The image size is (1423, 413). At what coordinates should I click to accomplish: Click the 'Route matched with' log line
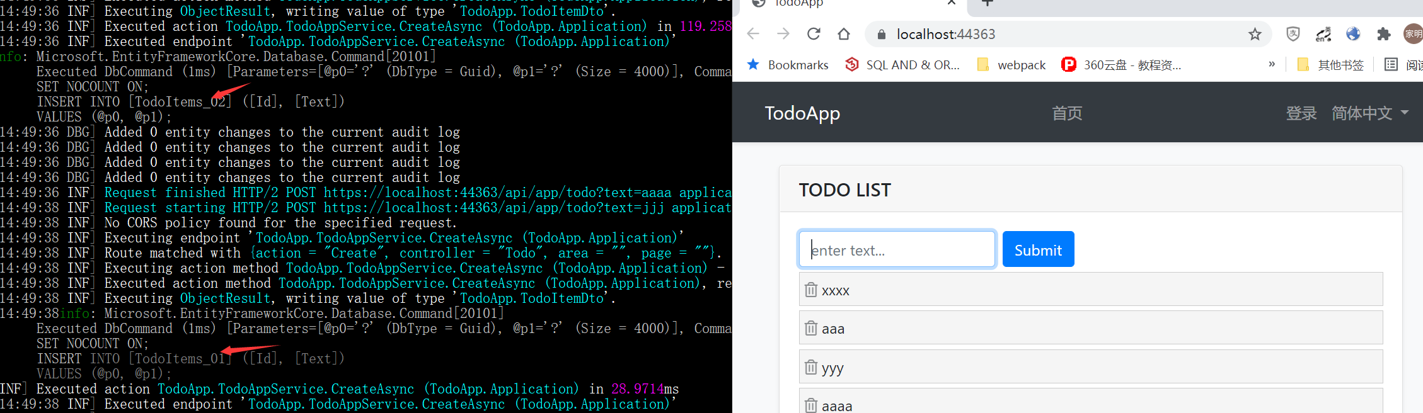click(360, 252)
